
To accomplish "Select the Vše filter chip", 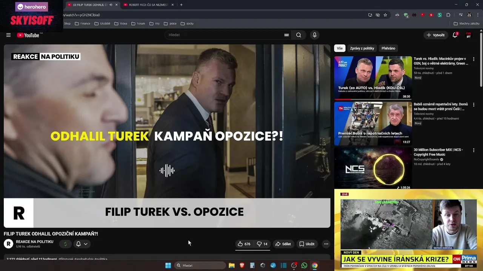I will pos(340,48).
